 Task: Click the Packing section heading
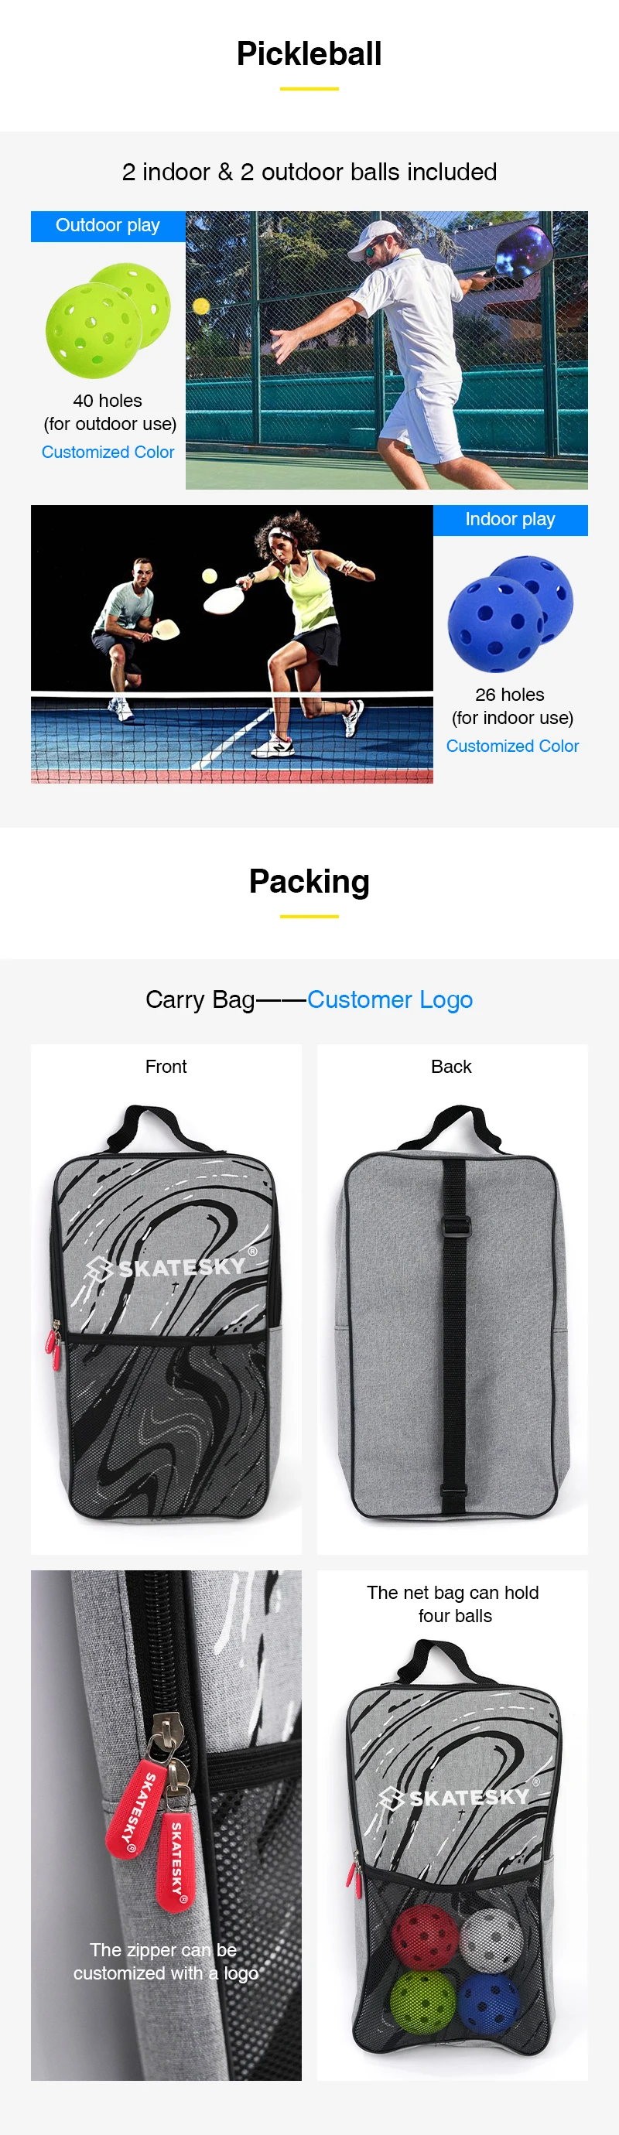(309, 881)
